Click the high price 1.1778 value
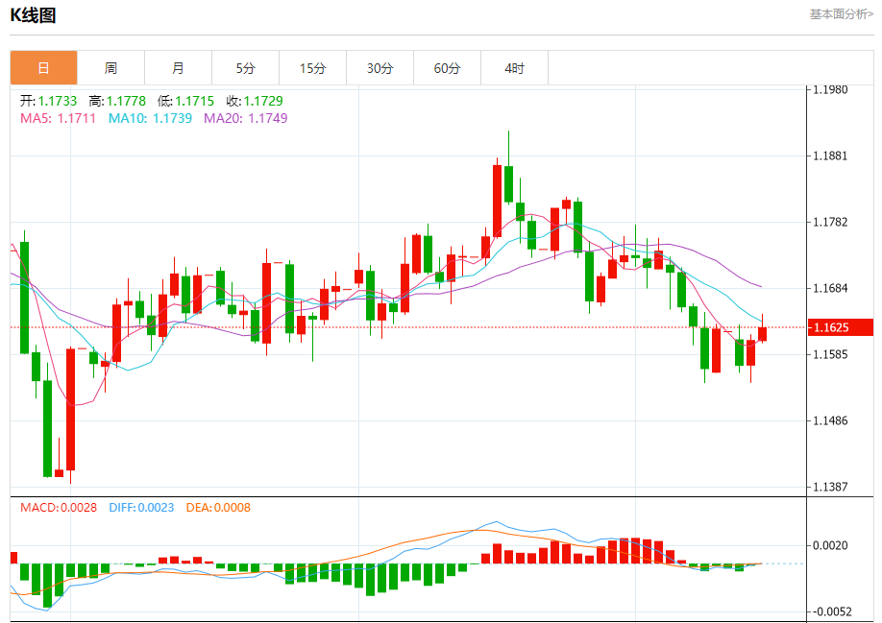The height and width of the screenshot is (623, 882). 126,101
